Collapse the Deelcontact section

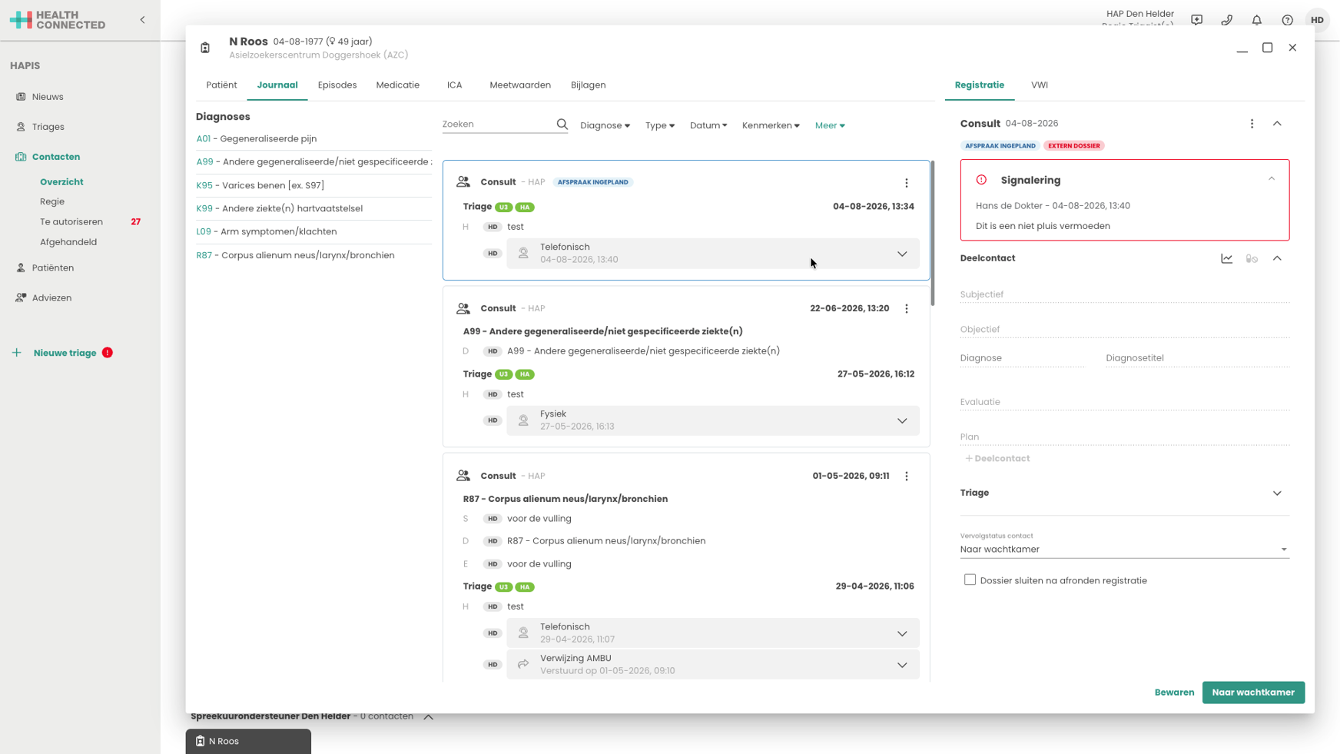[1277, 258]
